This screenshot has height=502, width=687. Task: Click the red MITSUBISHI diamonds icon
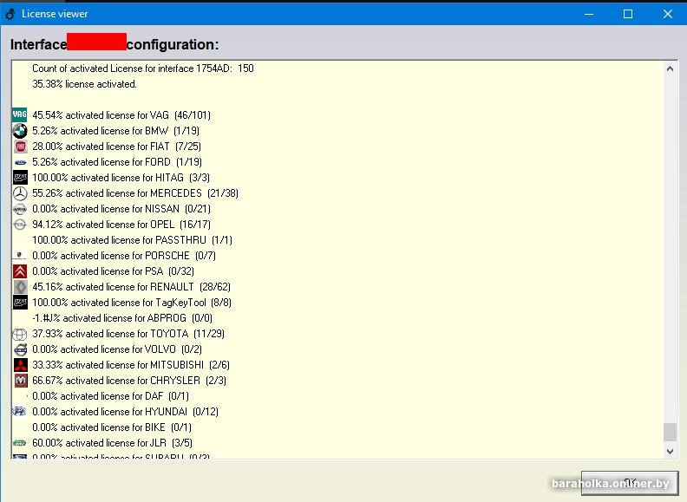[20, 365]
